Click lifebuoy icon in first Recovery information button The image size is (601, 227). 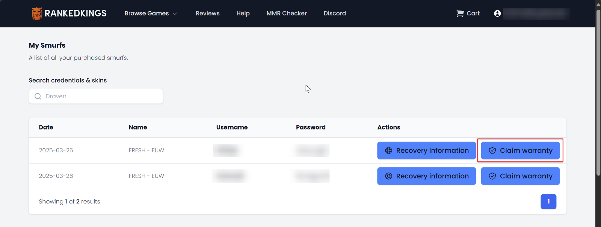[388, 150]
